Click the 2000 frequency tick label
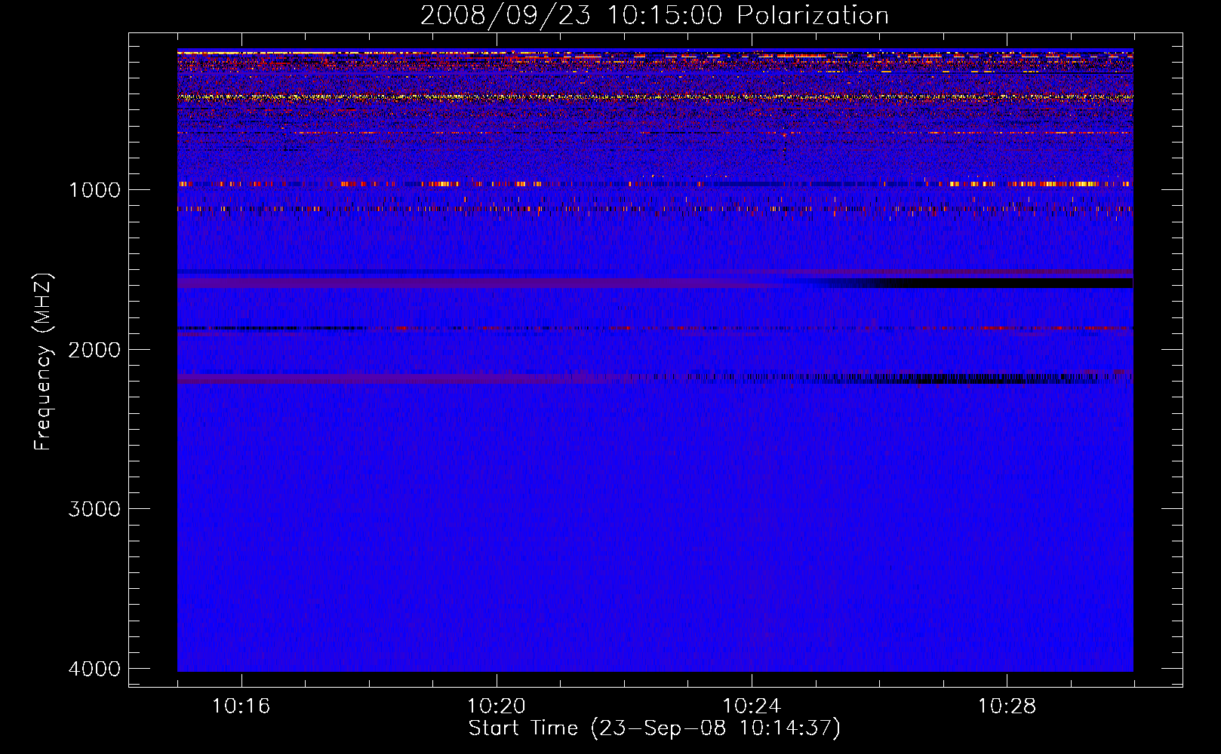 pos(94,349)
